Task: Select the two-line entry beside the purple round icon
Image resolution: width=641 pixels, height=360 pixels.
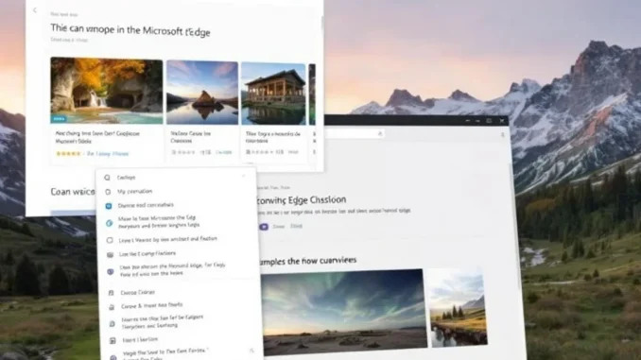Action: (172, 269)
